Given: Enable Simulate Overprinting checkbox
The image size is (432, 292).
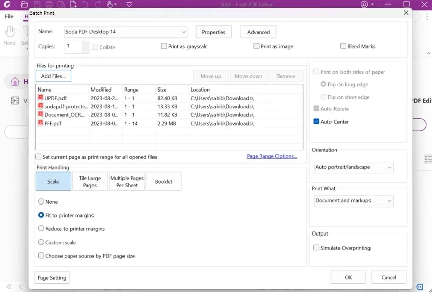Looking at the screenshot, I should pos(316,248).
